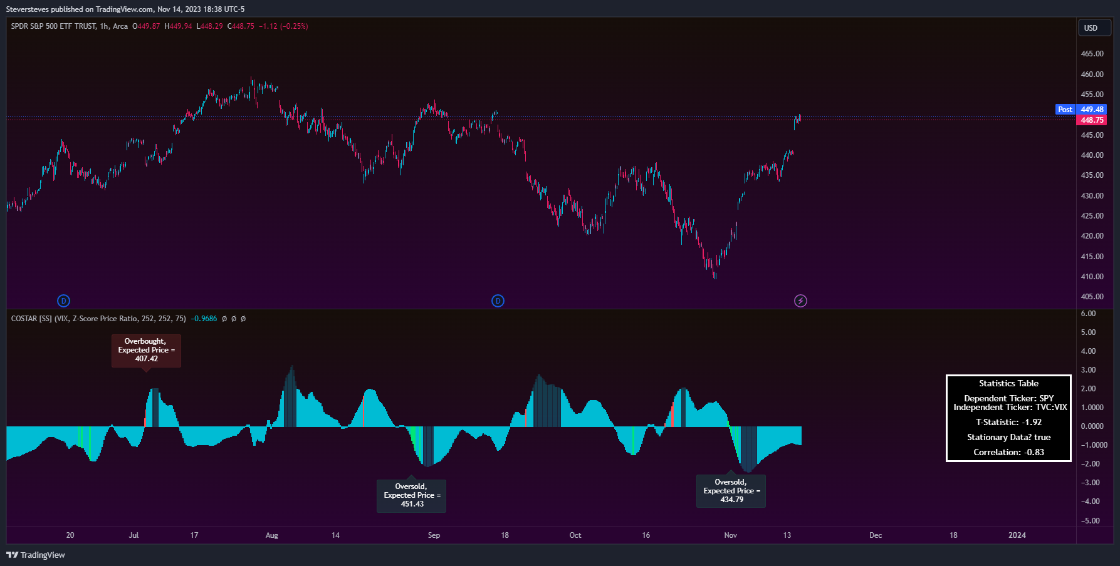Click the Stationary Data? true row
The image size is (1120, 566).
tap(1008, 437)
